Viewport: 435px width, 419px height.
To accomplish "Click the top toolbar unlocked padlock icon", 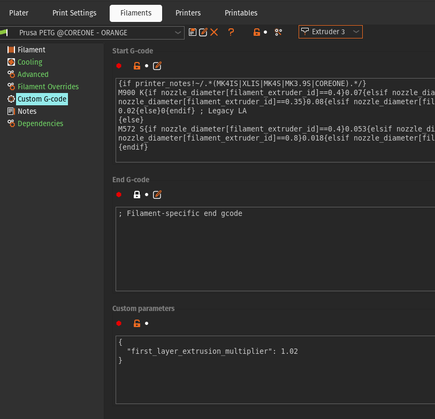I will (257, 32).
